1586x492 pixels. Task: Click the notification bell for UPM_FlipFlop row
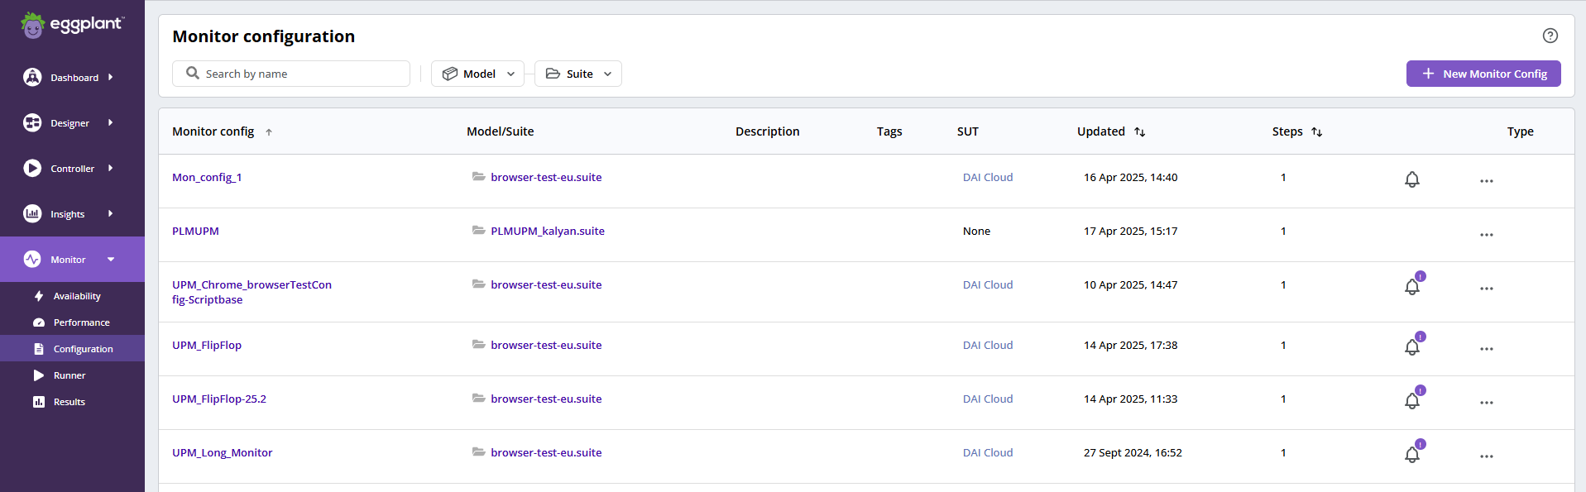(1412, 347)
